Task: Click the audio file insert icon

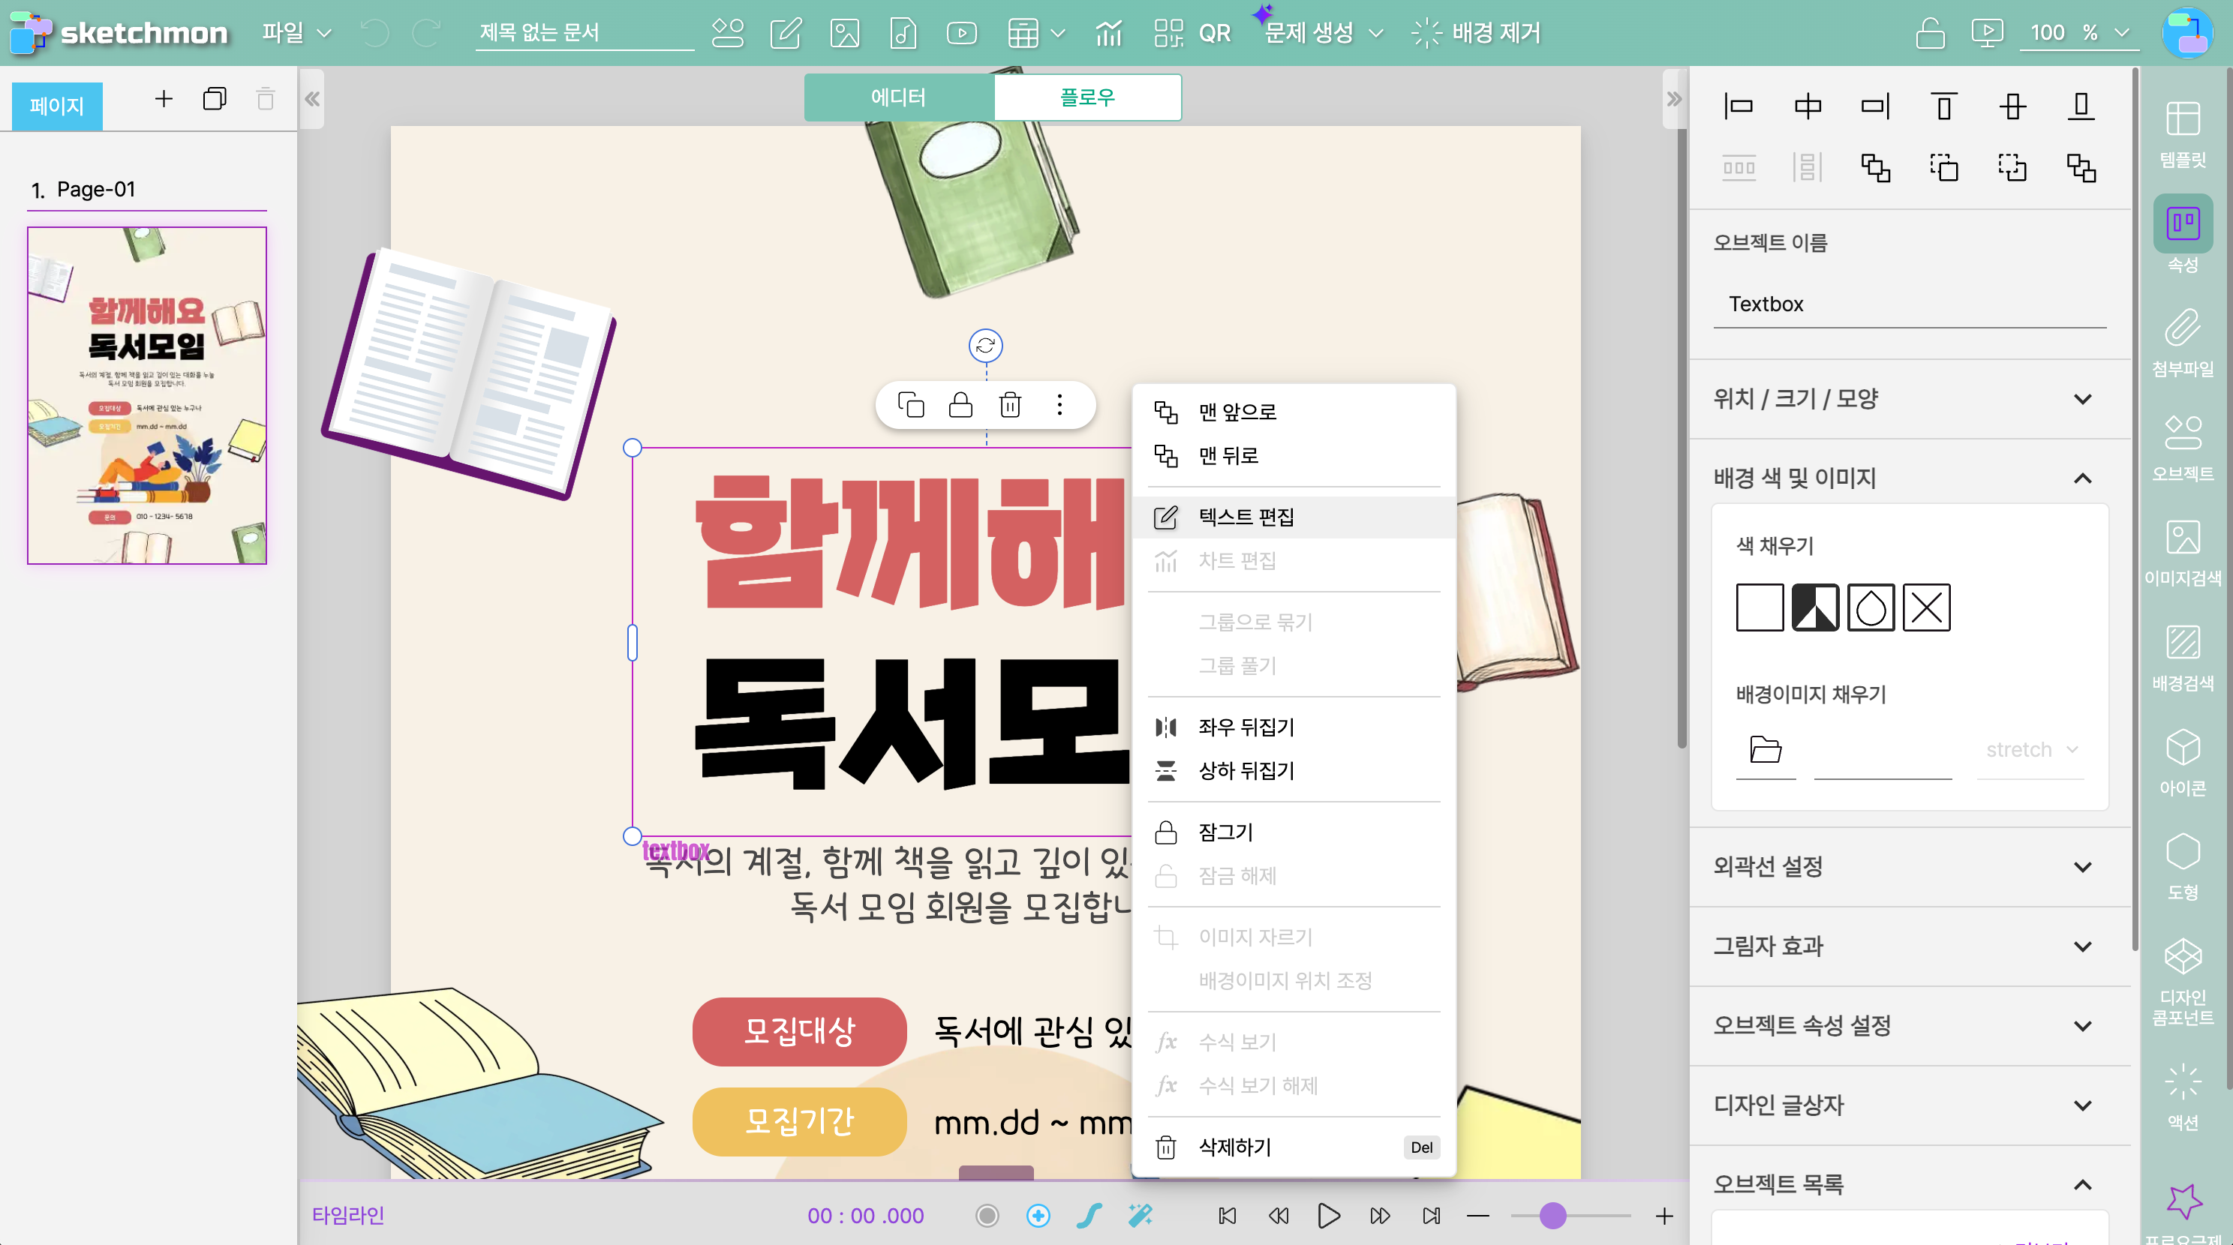Action: coord(903,33)
